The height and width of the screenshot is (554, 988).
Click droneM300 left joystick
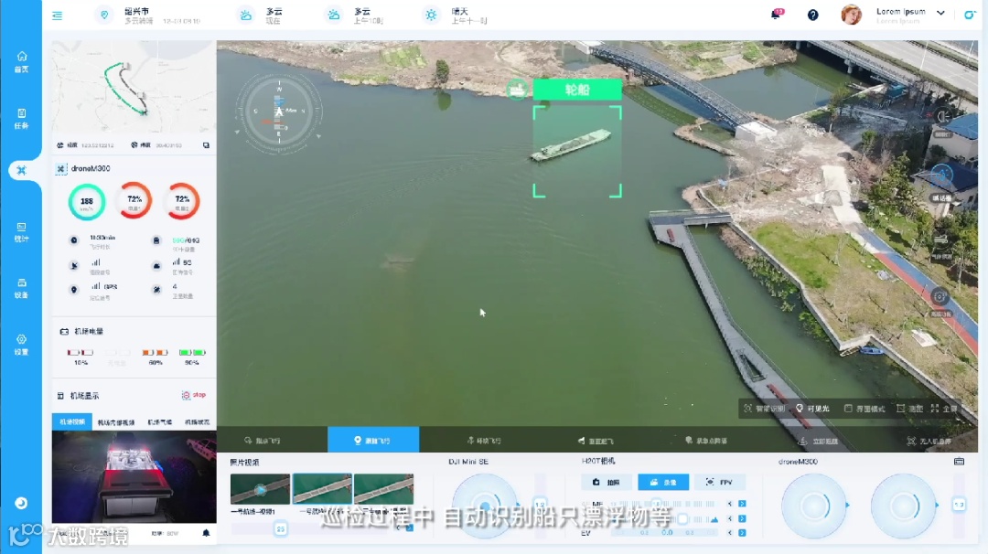point(813,506)
